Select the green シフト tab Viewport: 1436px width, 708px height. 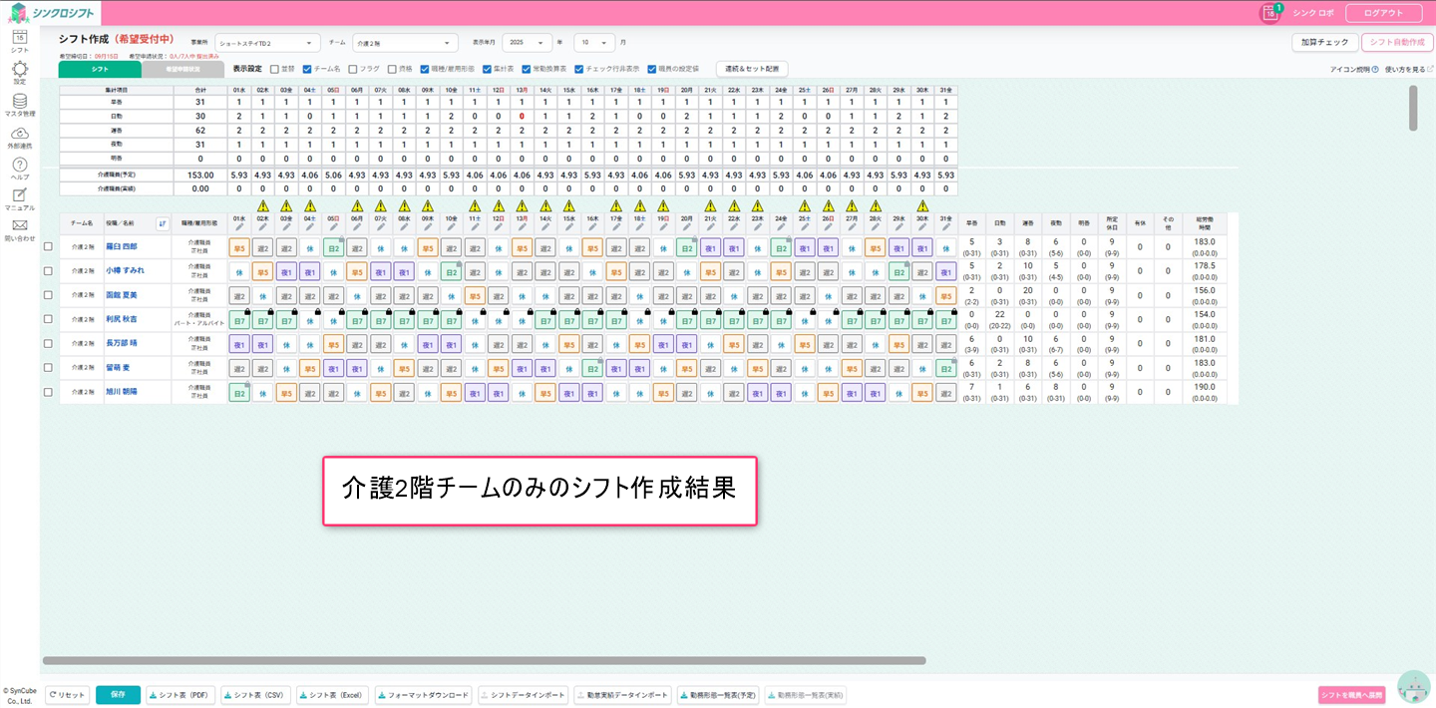[100, 70]
